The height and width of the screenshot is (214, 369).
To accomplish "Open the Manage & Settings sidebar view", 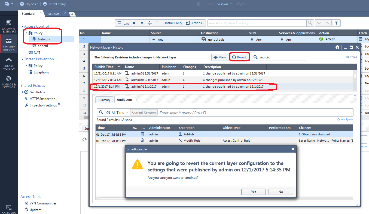I will [9, 82].
